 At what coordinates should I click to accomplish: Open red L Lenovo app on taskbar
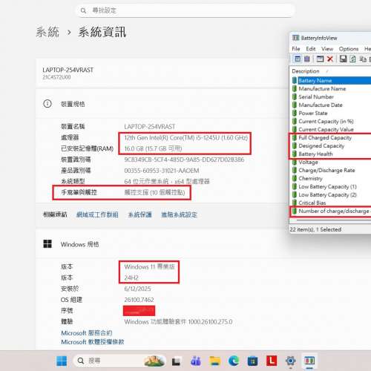point(272,361)
